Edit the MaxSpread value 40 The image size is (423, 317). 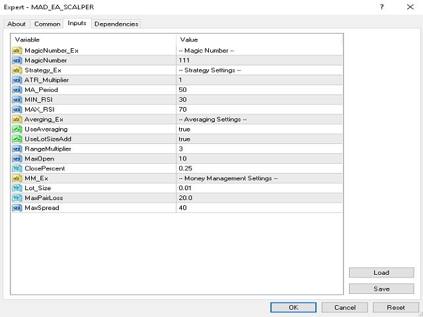(259, 207)
